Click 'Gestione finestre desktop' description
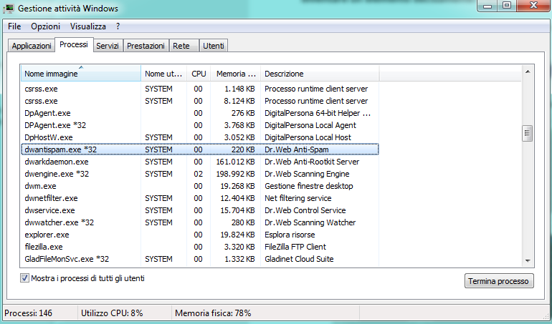This screenshot has height=324, width=552. pyautogui.click(x=309, y=186)
